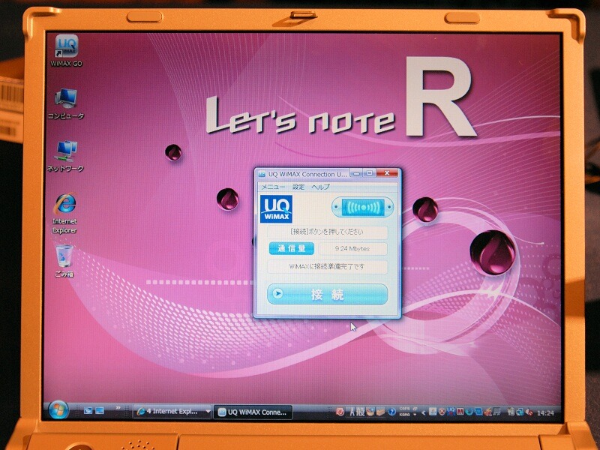The image size is (600, 450).
Task: Select the ごみ箱 recycle bin icon
Action: tap(64, 261)
